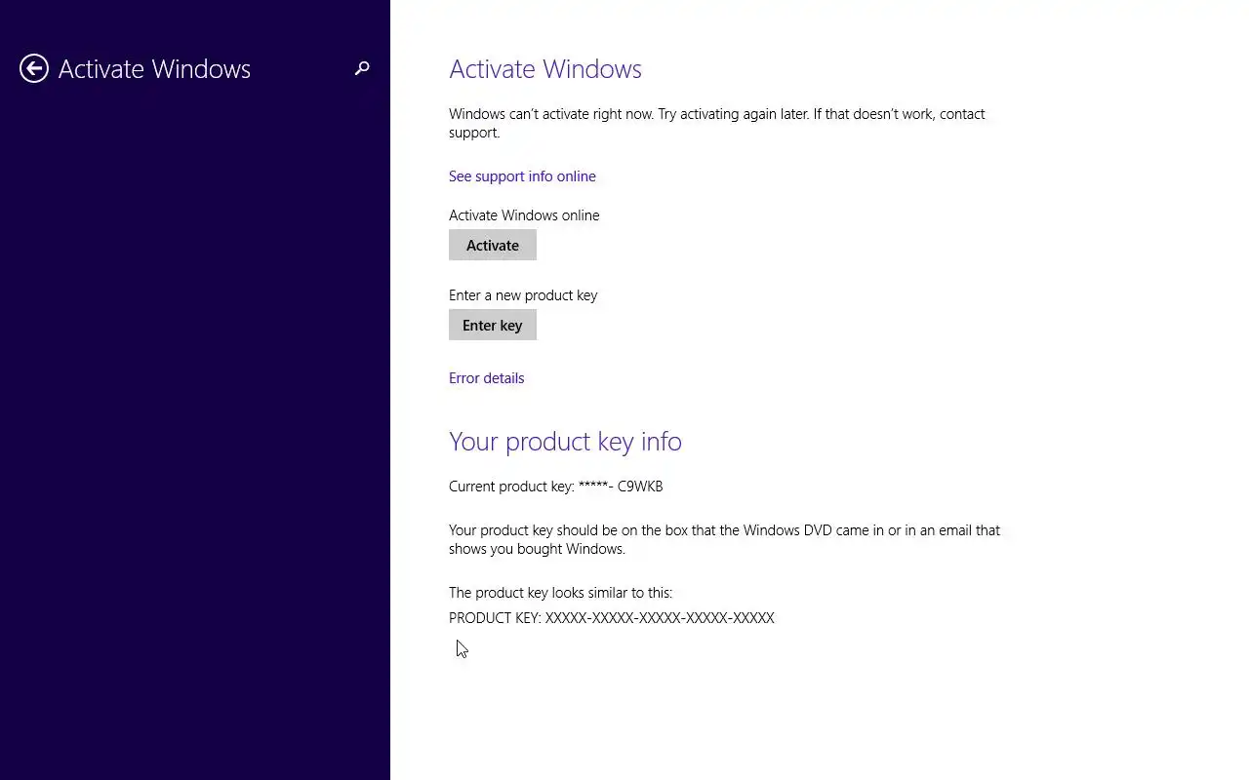Screen dimensions: 1249x780
Task: Click the Activate button
Action: tap(493, 245)
